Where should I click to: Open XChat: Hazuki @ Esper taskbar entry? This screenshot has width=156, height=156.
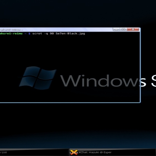[113, 152]
